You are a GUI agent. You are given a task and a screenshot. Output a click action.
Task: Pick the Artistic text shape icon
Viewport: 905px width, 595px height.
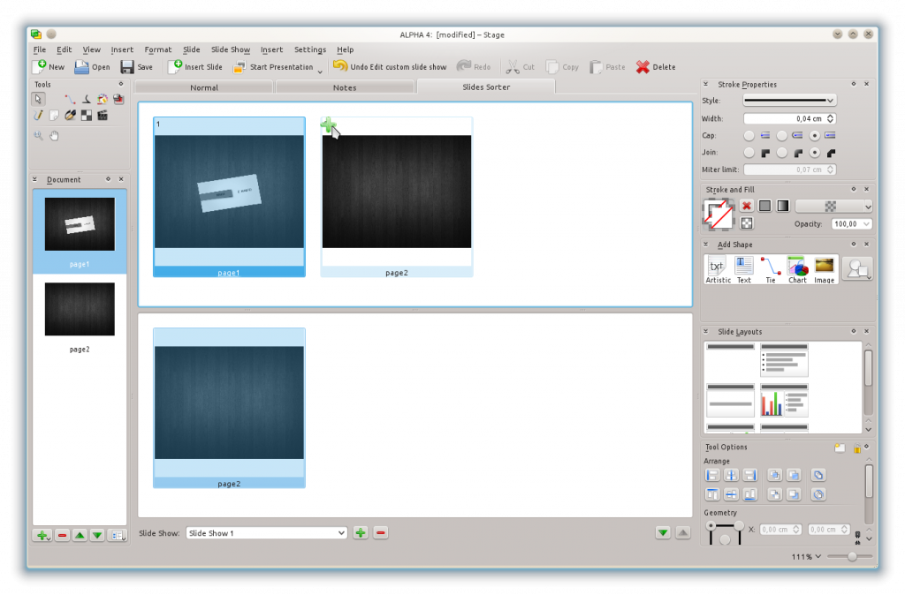tap(718, 268)
